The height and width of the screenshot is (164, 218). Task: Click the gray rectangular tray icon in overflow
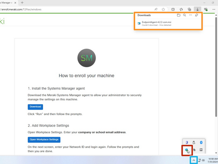click(201, 150)
